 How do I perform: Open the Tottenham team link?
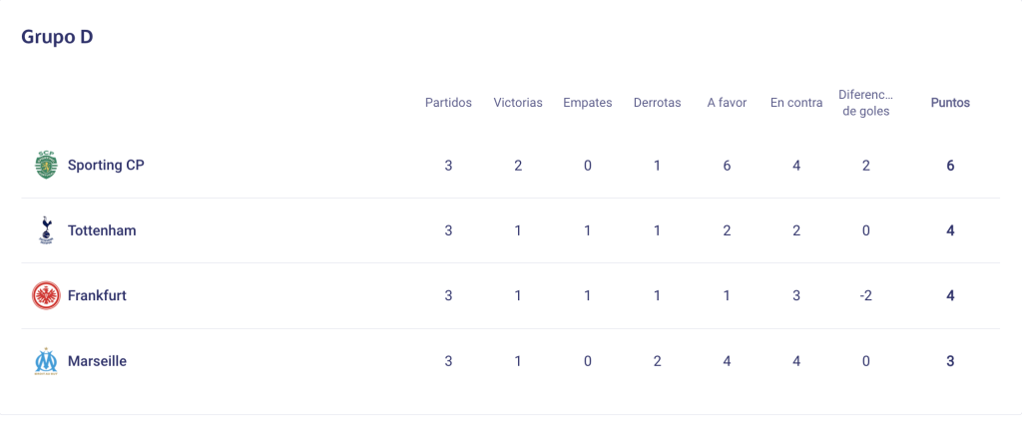coord(103,230)
